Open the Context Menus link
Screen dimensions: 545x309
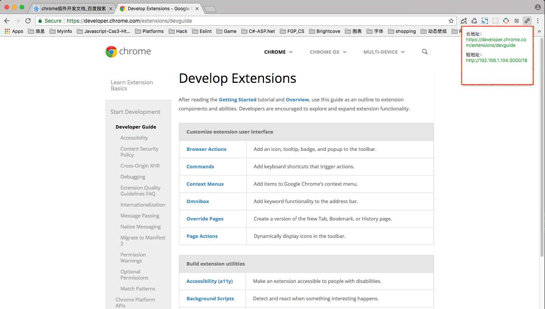coord(205,184)
